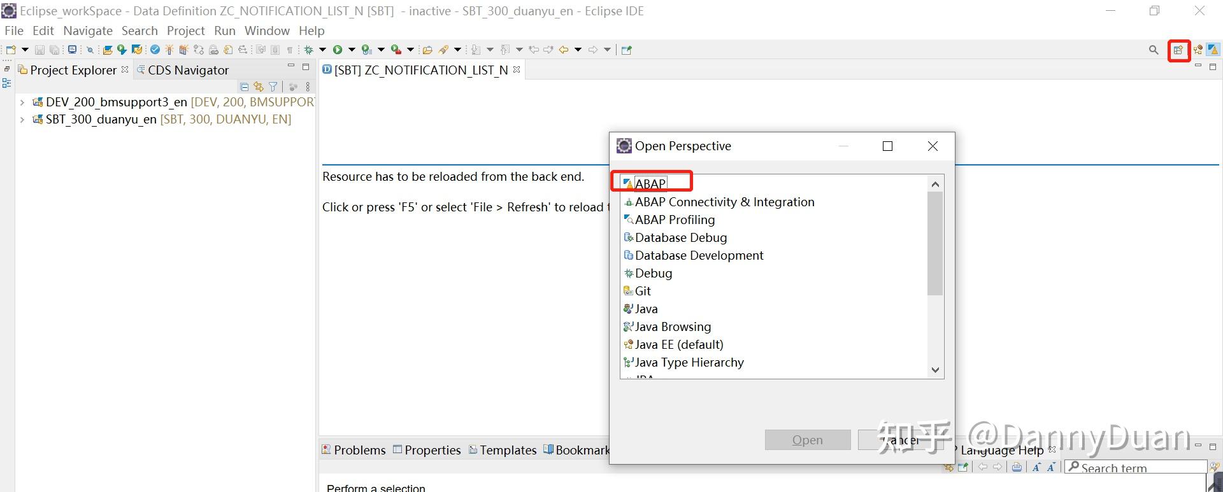Click the Save All toolbar icon
Viewport: 1223px width, 492px height.
pyautogui.click(x=54, y=50)
